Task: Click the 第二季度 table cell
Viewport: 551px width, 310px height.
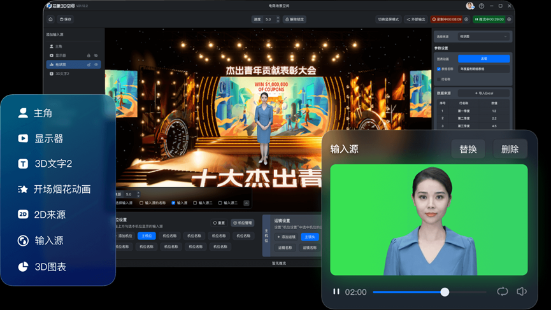Action: [x=464, y=118]
